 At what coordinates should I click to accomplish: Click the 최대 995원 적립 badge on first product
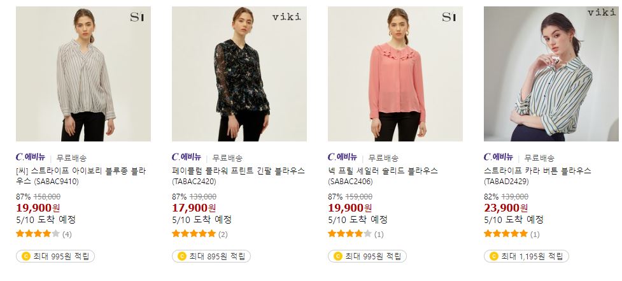pos(55,256)
